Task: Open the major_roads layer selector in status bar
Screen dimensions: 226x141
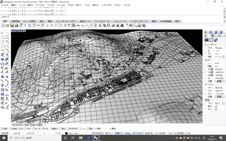Action: click(x=73, y=133)
